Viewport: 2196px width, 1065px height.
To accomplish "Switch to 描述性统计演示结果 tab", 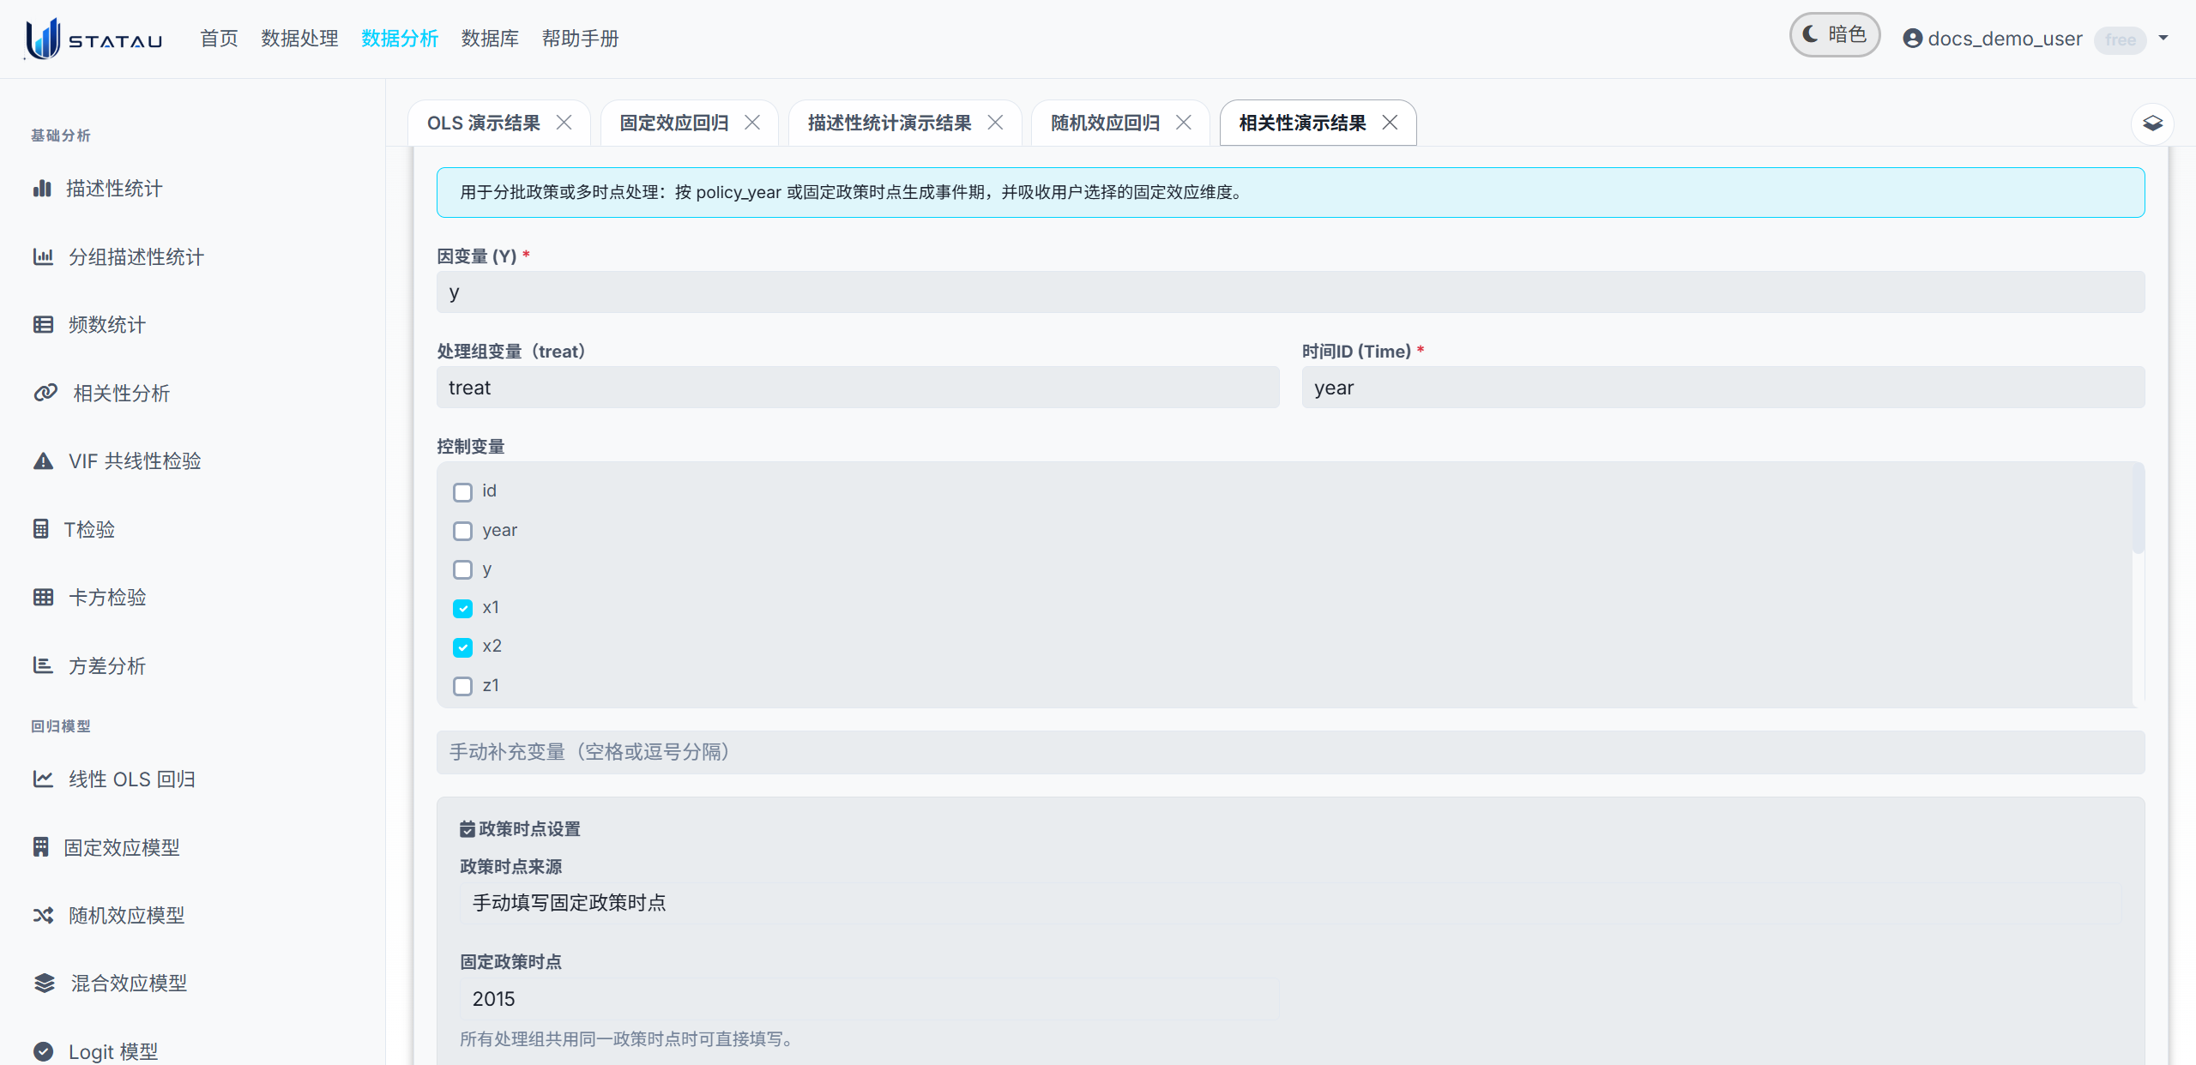I will click(x=889, y=123).
